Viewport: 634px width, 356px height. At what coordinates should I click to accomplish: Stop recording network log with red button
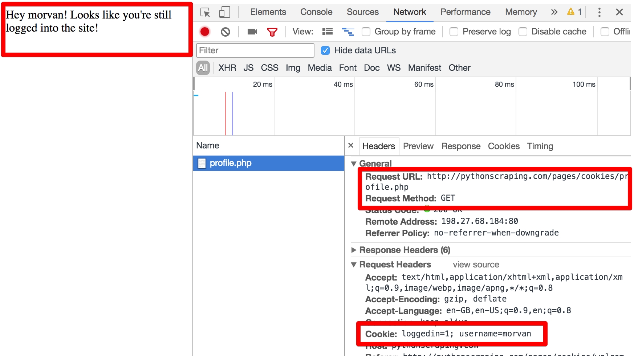[205, 32]
